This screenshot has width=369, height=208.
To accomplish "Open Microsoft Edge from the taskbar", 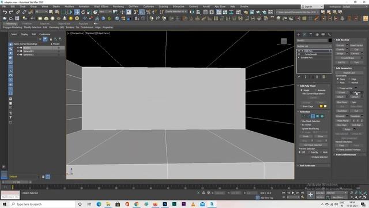I will 99,204.
